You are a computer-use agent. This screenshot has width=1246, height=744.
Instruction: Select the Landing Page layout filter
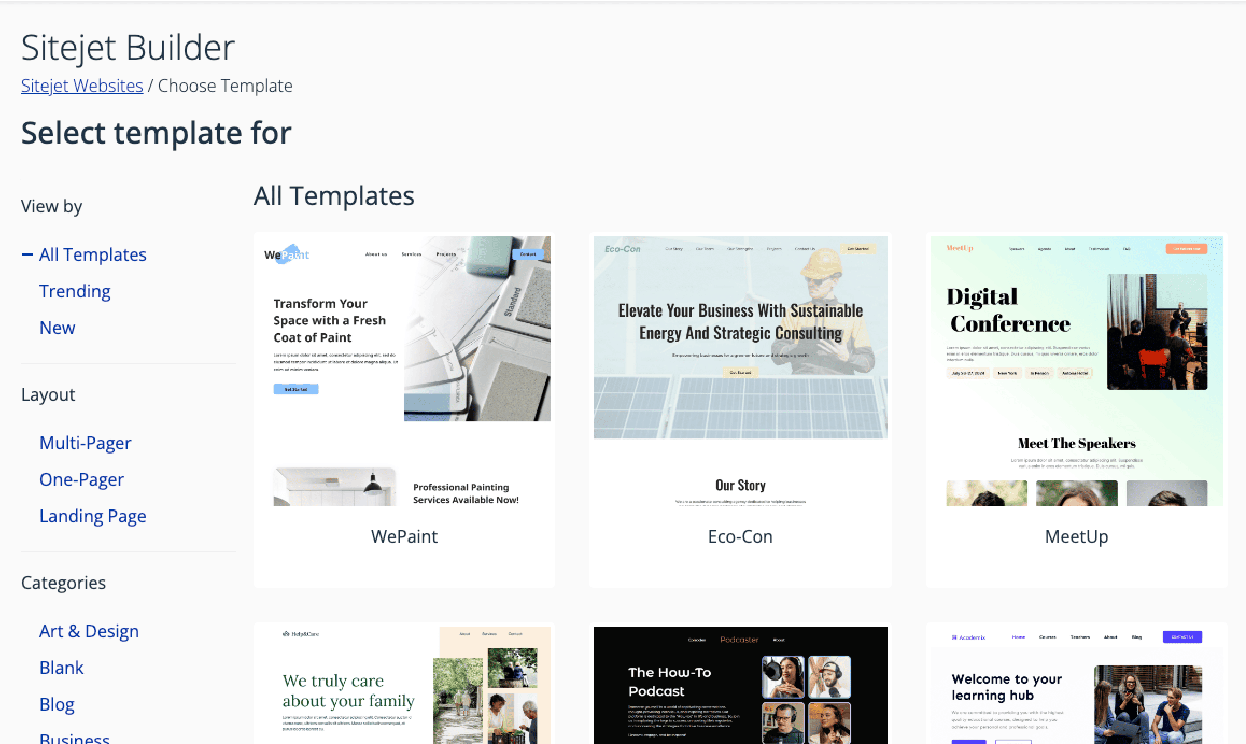[x=92, y=515]
